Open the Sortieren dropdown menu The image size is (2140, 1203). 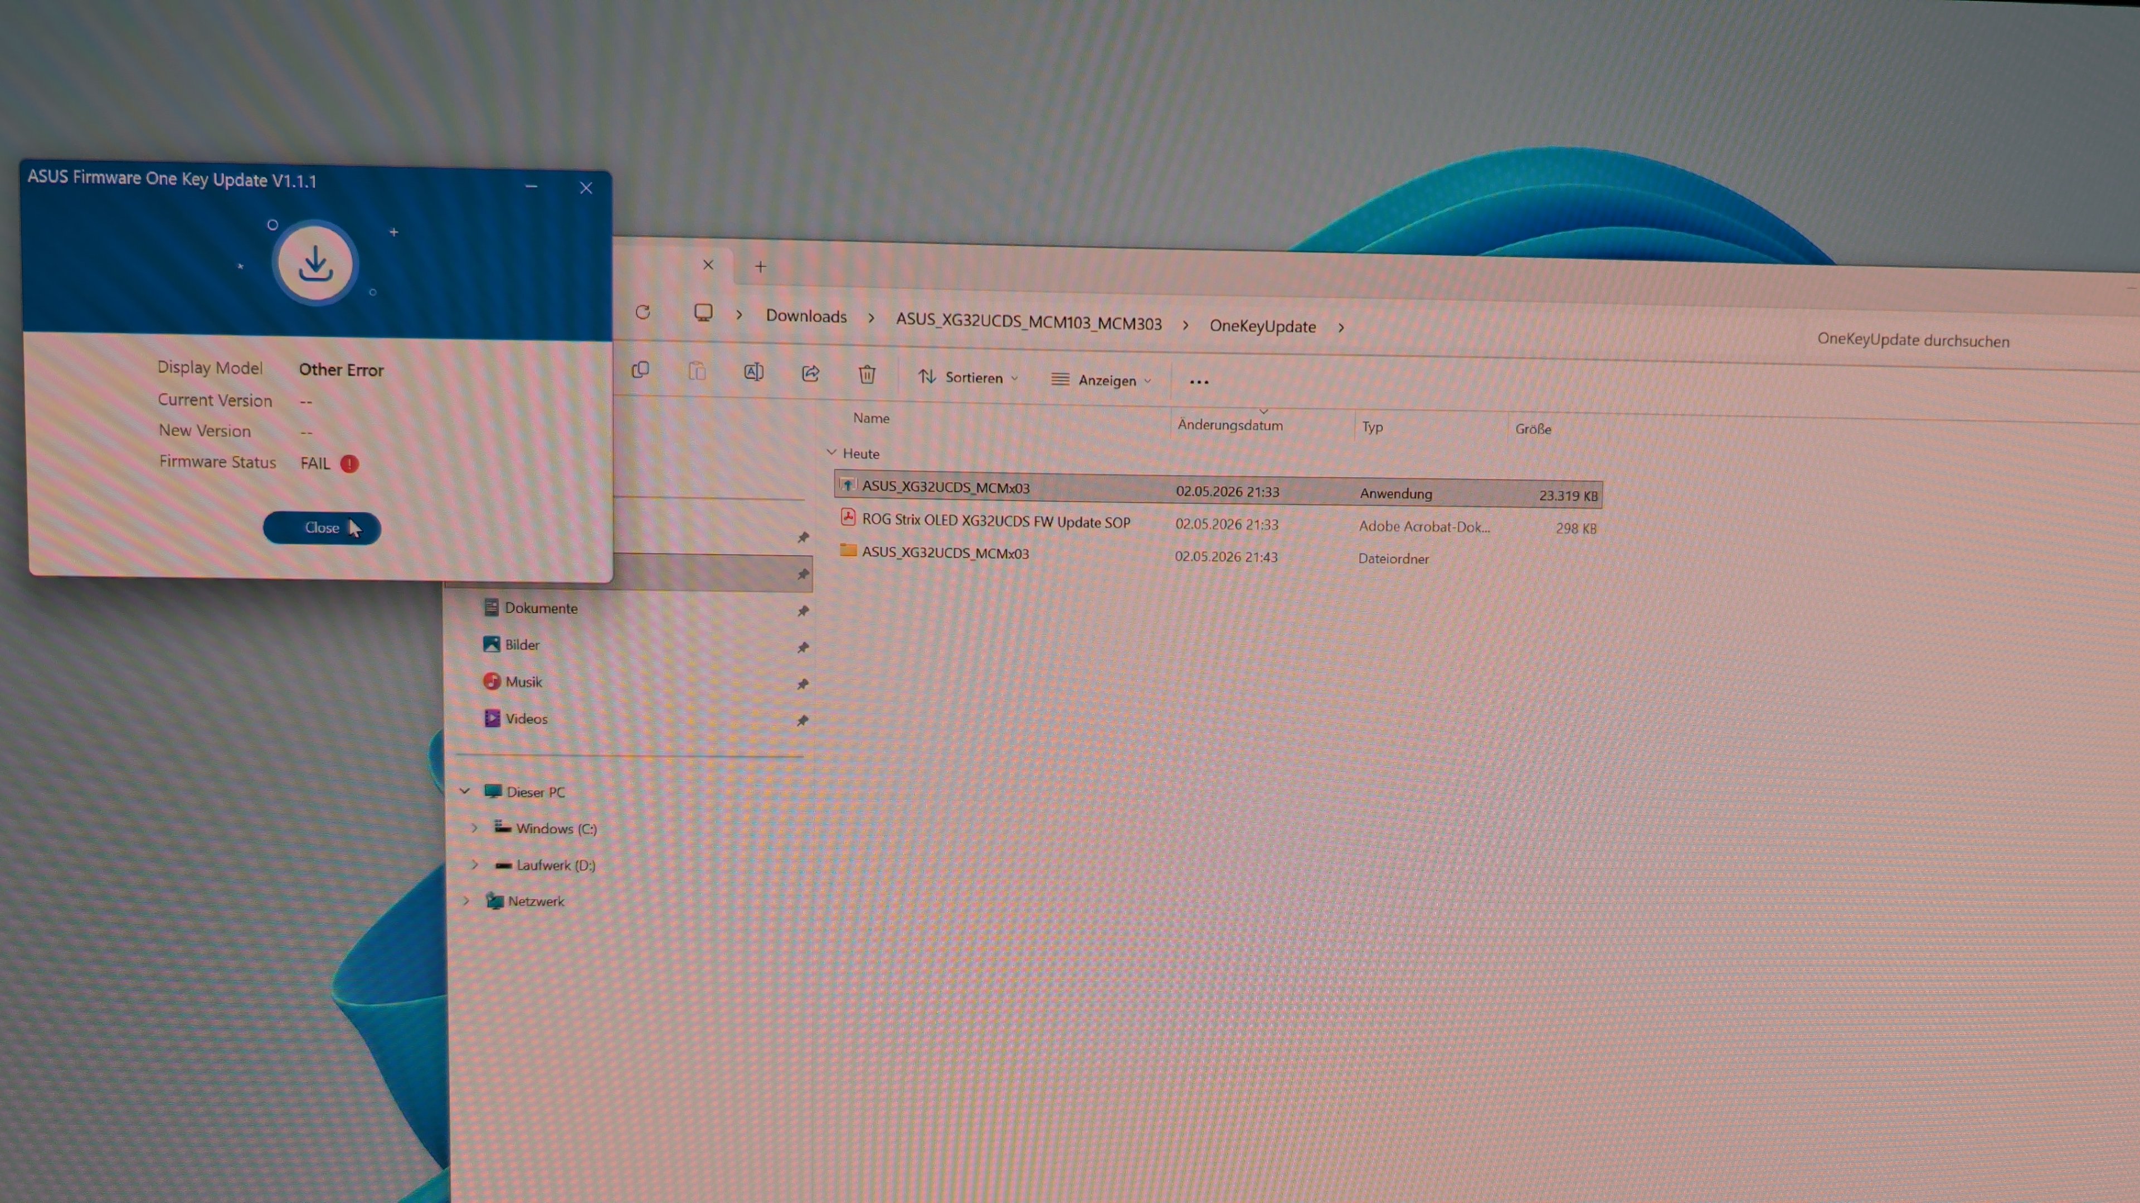coord(968,378)
